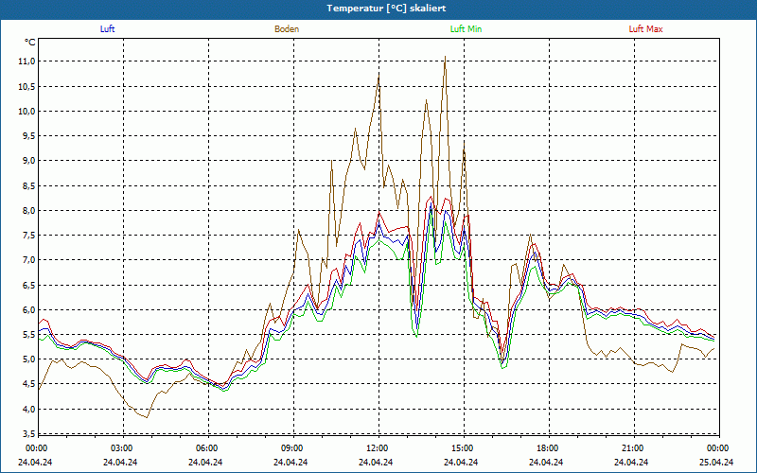Click the 6,0 y-axis value
Image resolution: width=757 pixels, height=473 pixels.
coord(28,310)
